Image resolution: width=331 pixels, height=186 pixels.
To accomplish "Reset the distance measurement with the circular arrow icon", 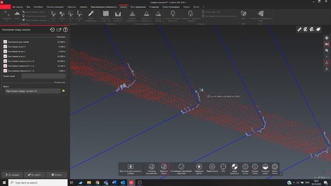I will point(52,30).
